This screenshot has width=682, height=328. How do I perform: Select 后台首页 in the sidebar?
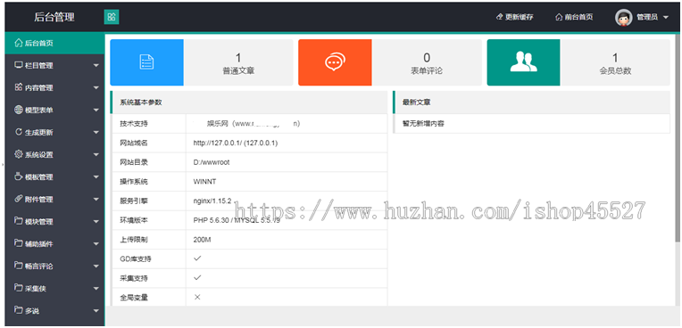click(54, 43)
